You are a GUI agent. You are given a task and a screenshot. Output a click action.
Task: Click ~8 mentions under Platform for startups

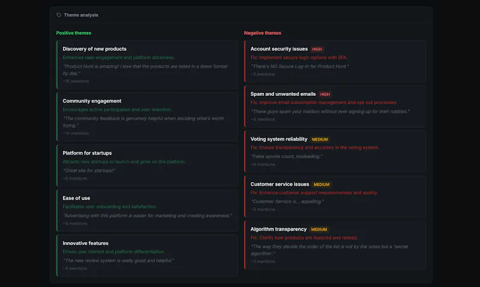[x=75, y=179]
